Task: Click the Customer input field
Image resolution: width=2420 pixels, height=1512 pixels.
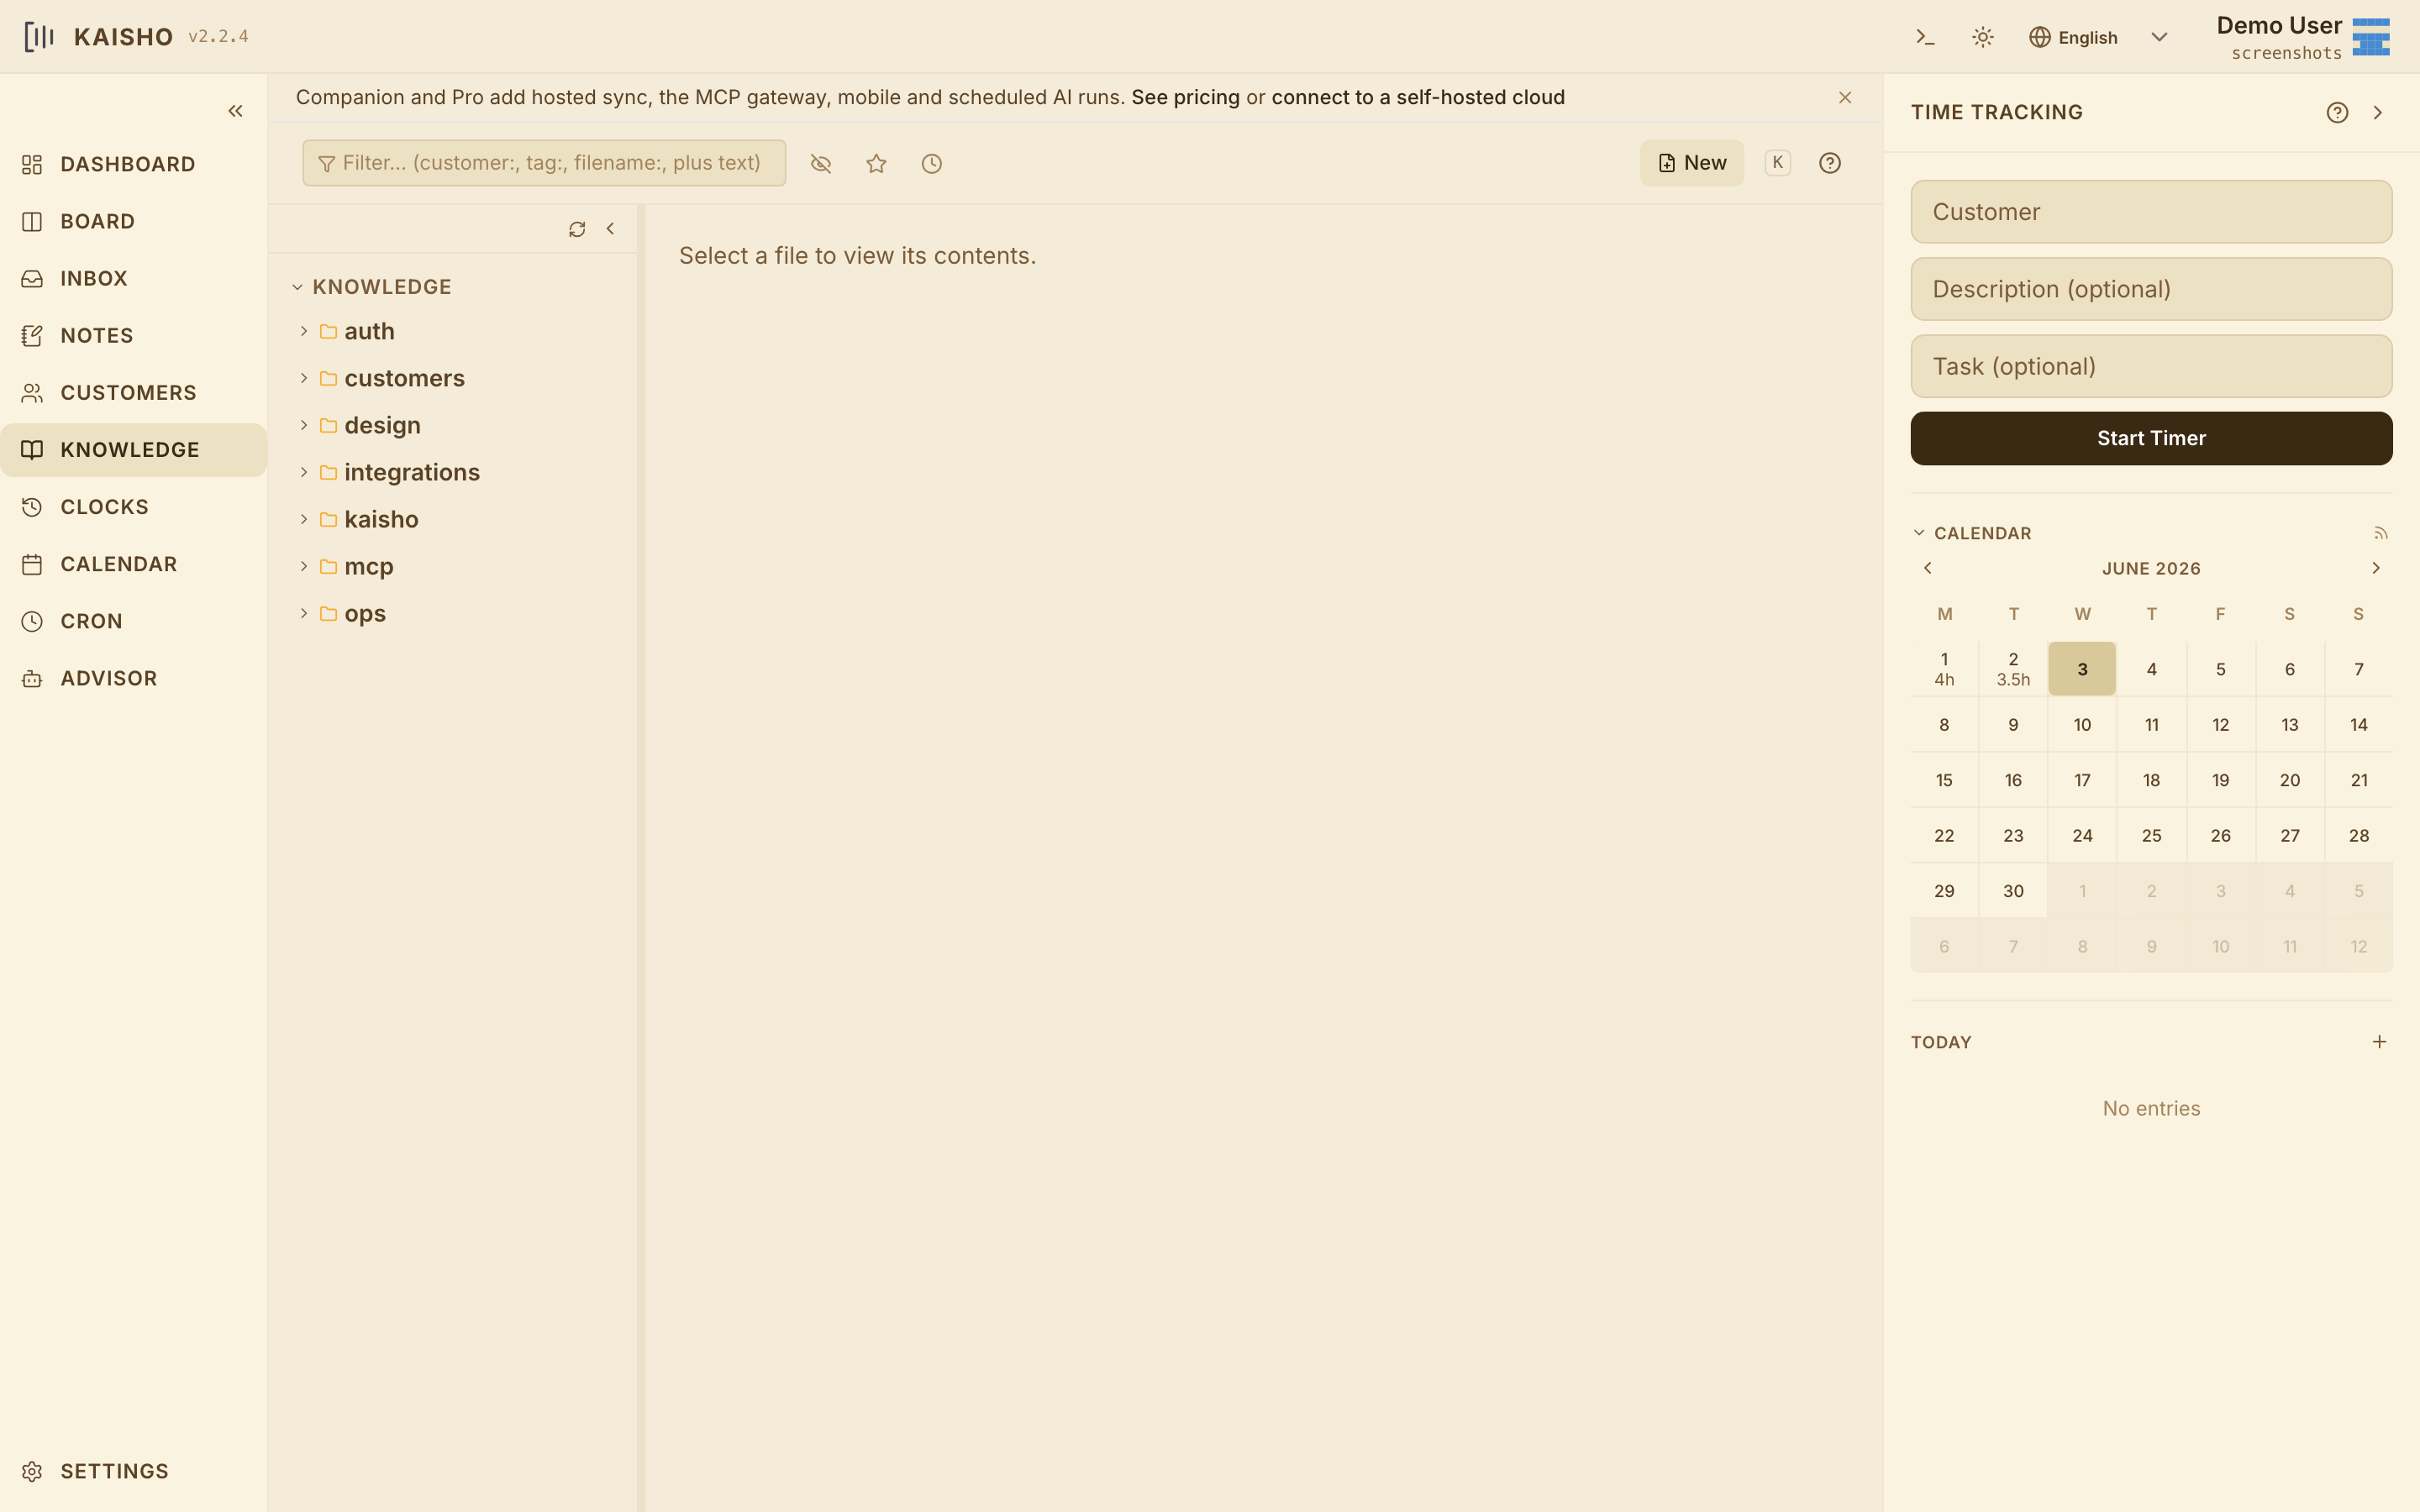Action: (2151, 212)
